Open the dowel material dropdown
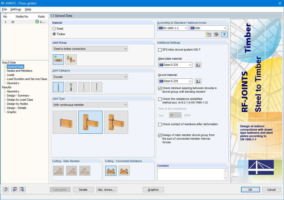The height and width of the screenshot is (200, 284). tap(175, 81)
